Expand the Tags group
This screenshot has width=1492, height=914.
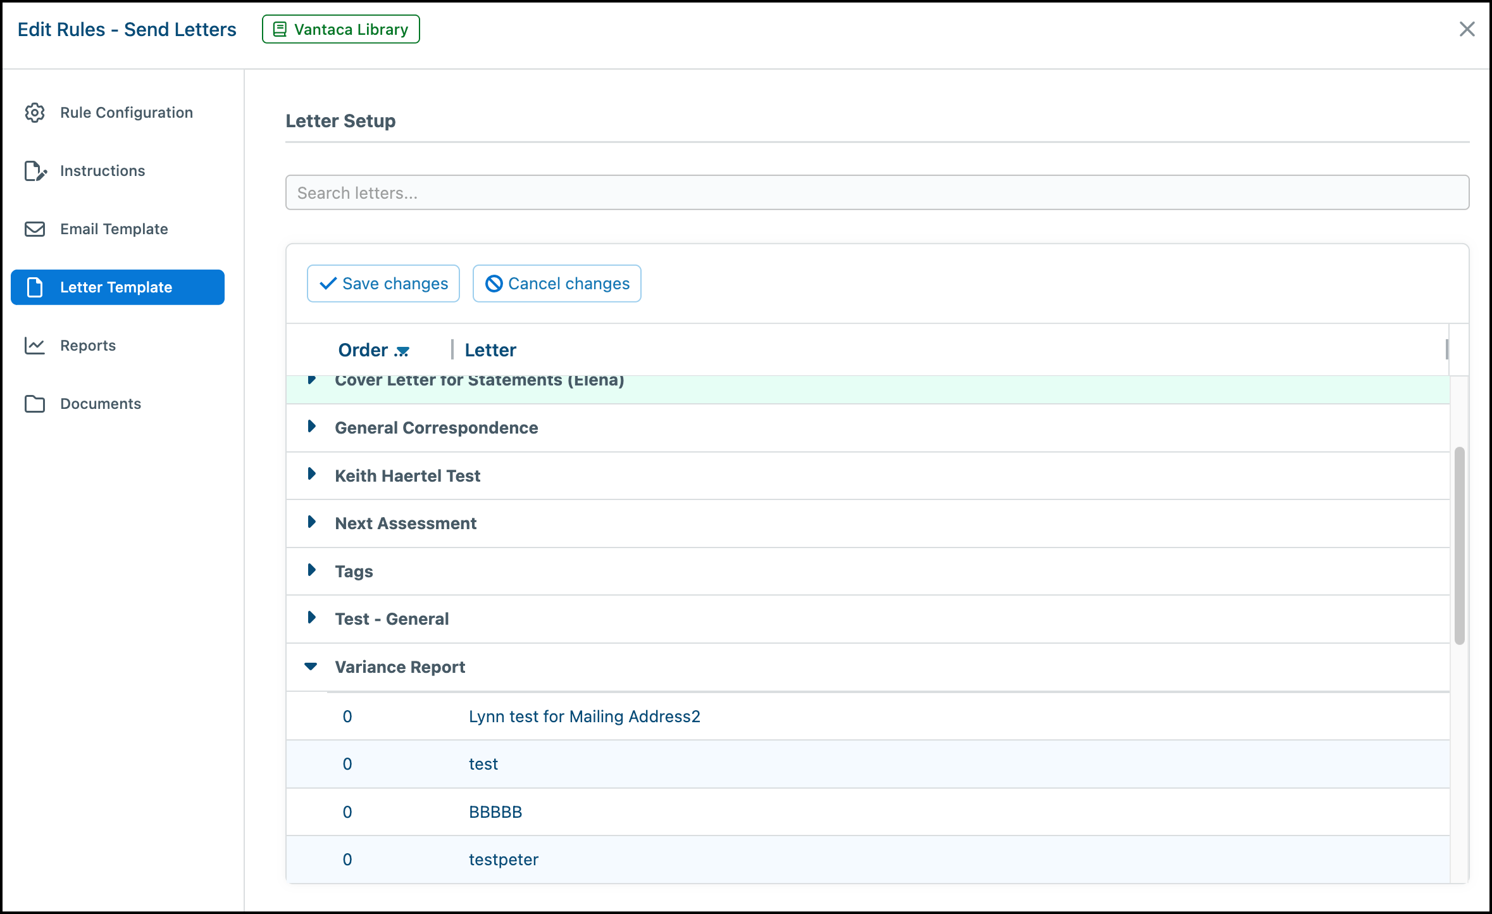pos(311,570)
